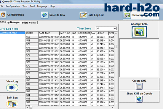The width and height of the screenshot is (163, 109).
Task: Click the LATITUDE column header
Action: click(65, 33)
